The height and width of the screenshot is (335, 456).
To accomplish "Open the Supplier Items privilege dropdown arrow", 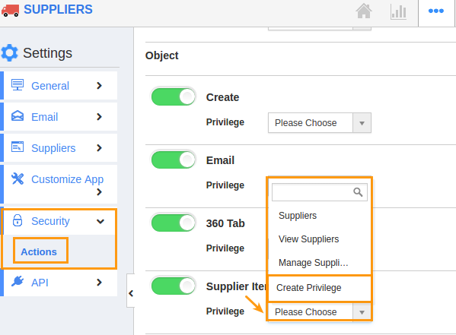I will coord(362,312).
